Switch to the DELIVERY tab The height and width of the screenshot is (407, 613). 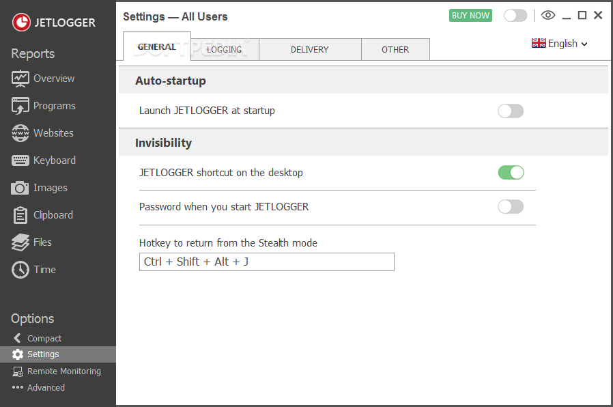[310, 50]
